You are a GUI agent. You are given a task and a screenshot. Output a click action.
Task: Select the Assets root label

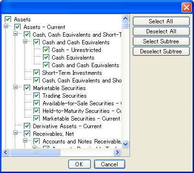tap(22, 20)
